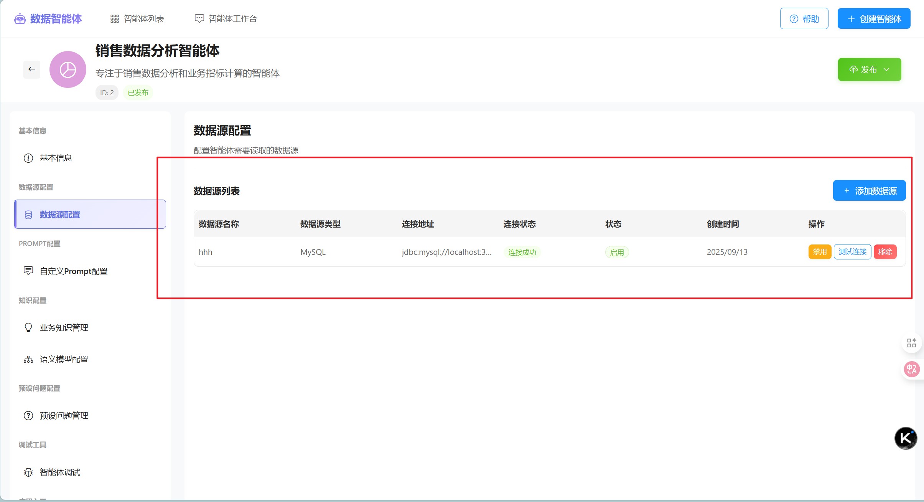Click the 已发布 status tag

coord(138,92)
